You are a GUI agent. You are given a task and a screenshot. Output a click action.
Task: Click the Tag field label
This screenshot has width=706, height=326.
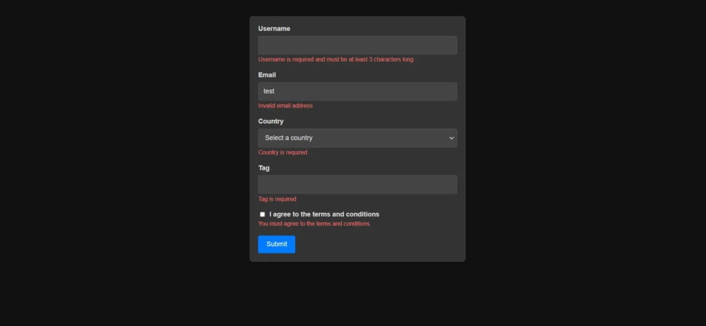click(x=264, y=168)
